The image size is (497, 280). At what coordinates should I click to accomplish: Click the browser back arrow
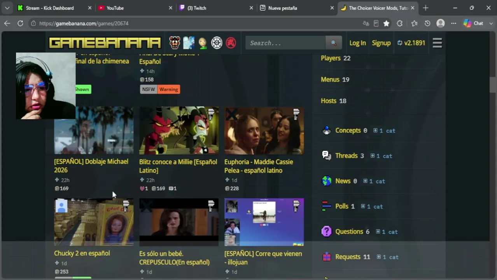[7, 23]
